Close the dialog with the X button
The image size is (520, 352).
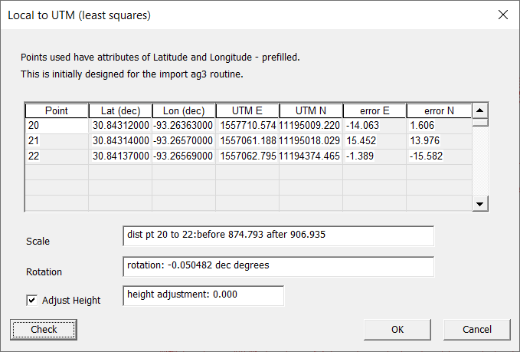click(503, 15)
